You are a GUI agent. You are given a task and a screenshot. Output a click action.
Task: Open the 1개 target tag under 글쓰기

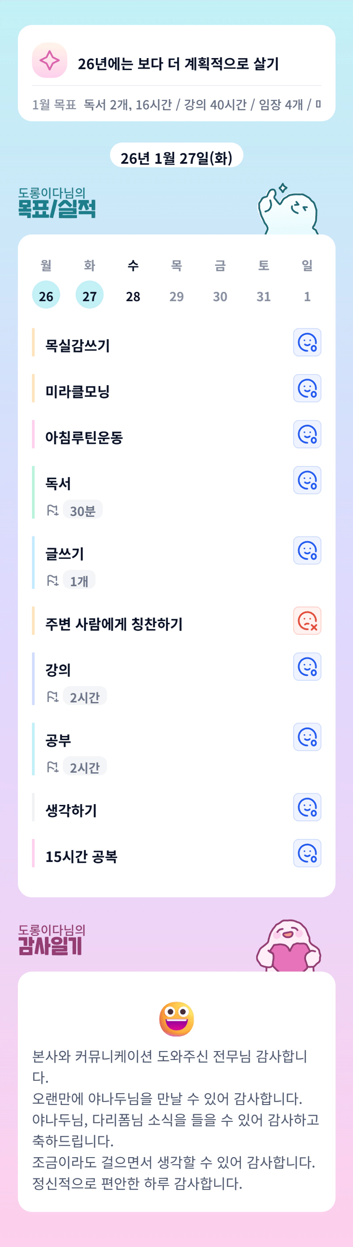(79, 581)
